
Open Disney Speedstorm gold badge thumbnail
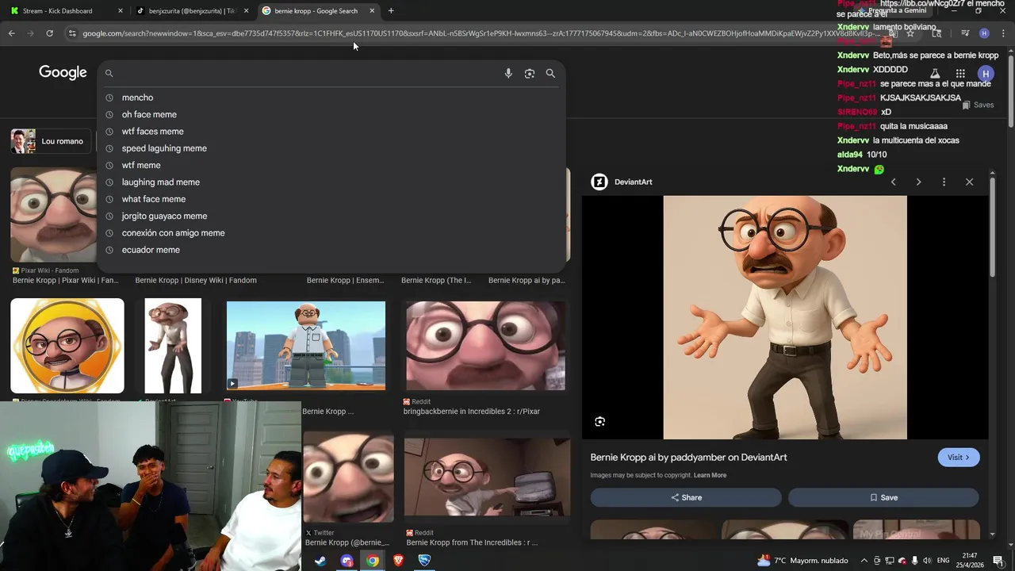click(67, 346)
